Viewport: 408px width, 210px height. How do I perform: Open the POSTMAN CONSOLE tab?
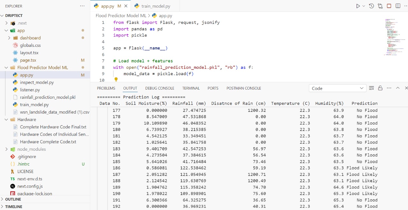pyautogui.click(x=244, y=88)
